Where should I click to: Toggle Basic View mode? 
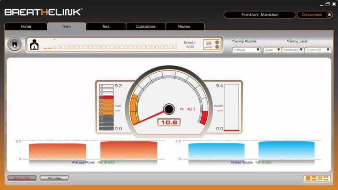pos(22,178)
